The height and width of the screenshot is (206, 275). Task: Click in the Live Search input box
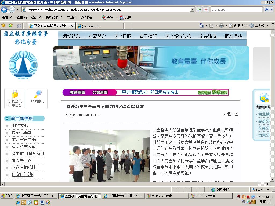coord(236,9)
